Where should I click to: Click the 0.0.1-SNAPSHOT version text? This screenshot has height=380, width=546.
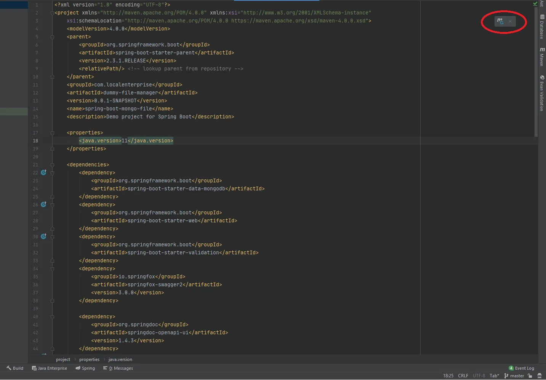coord(115,101)
